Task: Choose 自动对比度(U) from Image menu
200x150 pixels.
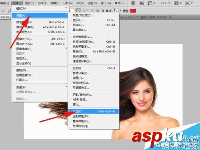Action: (x=40, y=27)
